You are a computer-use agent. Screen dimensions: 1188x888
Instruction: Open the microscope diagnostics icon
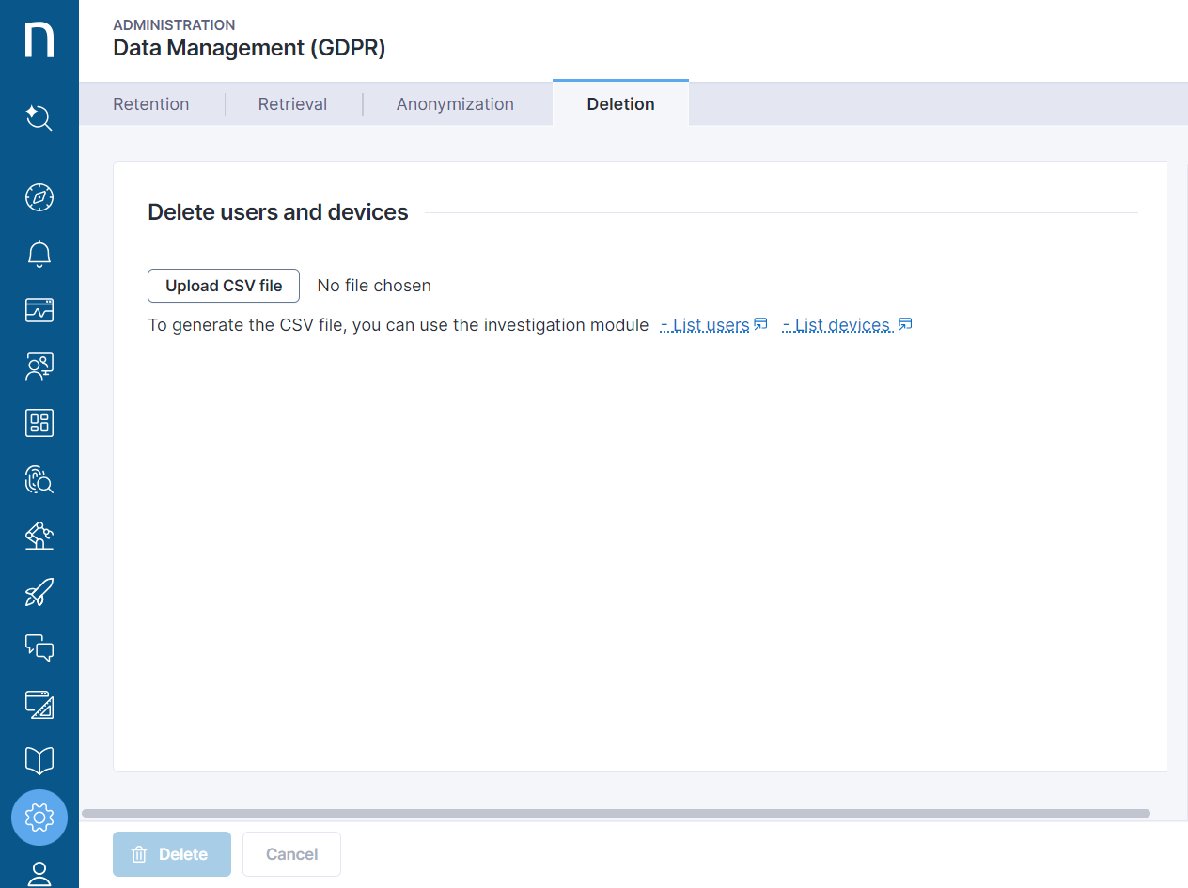[x=39, y=536]
